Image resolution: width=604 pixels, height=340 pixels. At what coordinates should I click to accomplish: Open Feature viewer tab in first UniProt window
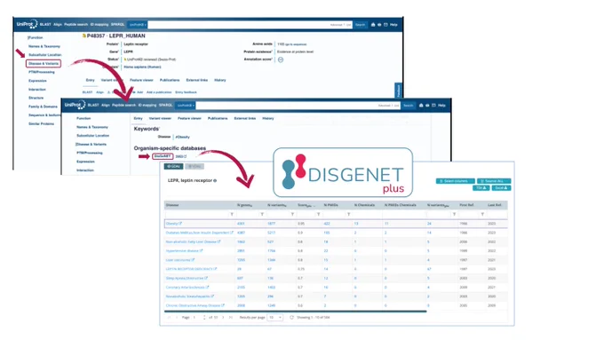tap(141, 80)
